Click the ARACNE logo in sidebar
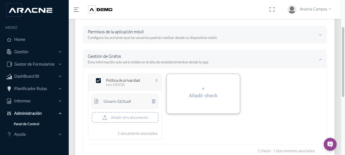Viewport: 345px width, 155px height. pos(29,10)
